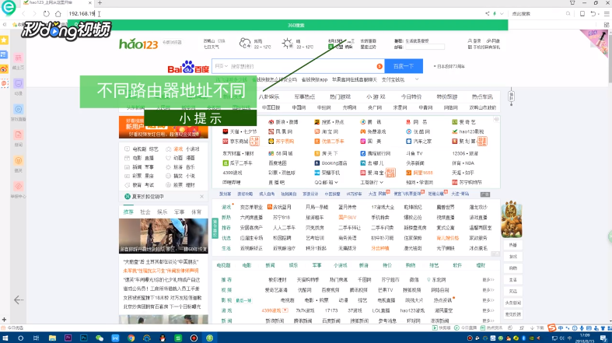Reload the page with the refresh icon
The height and width of the screenshot is (343, 612).
pyautogui.click(x=47, y=14)
